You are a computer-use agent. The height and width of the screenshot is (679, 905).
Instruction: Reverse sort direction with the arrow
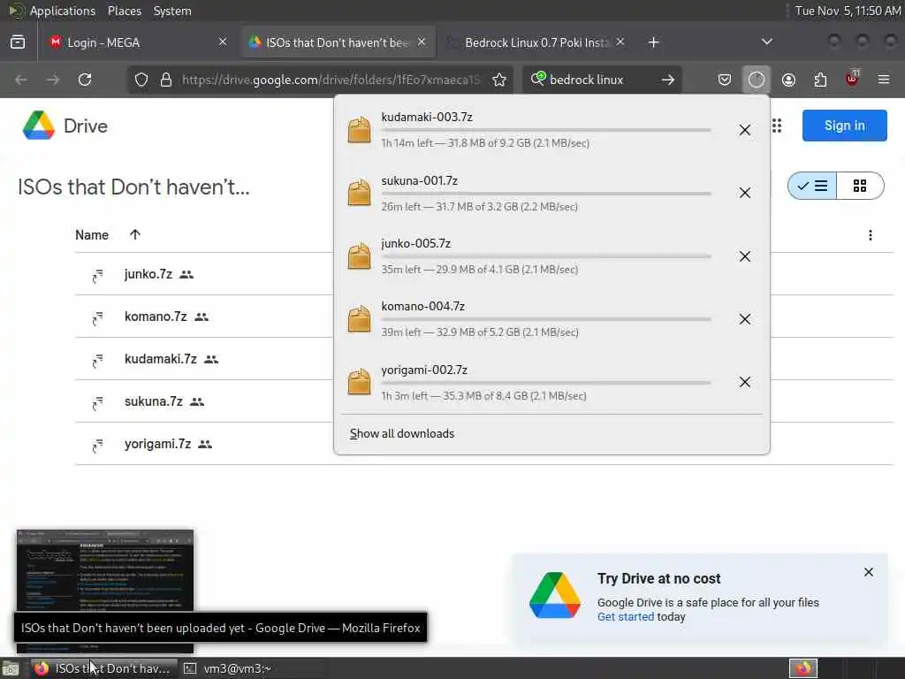click(135, 234)
